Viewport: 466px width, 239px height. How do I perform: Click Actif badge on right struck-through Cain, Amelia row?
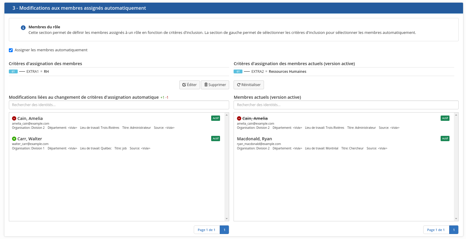click(445, 118)
